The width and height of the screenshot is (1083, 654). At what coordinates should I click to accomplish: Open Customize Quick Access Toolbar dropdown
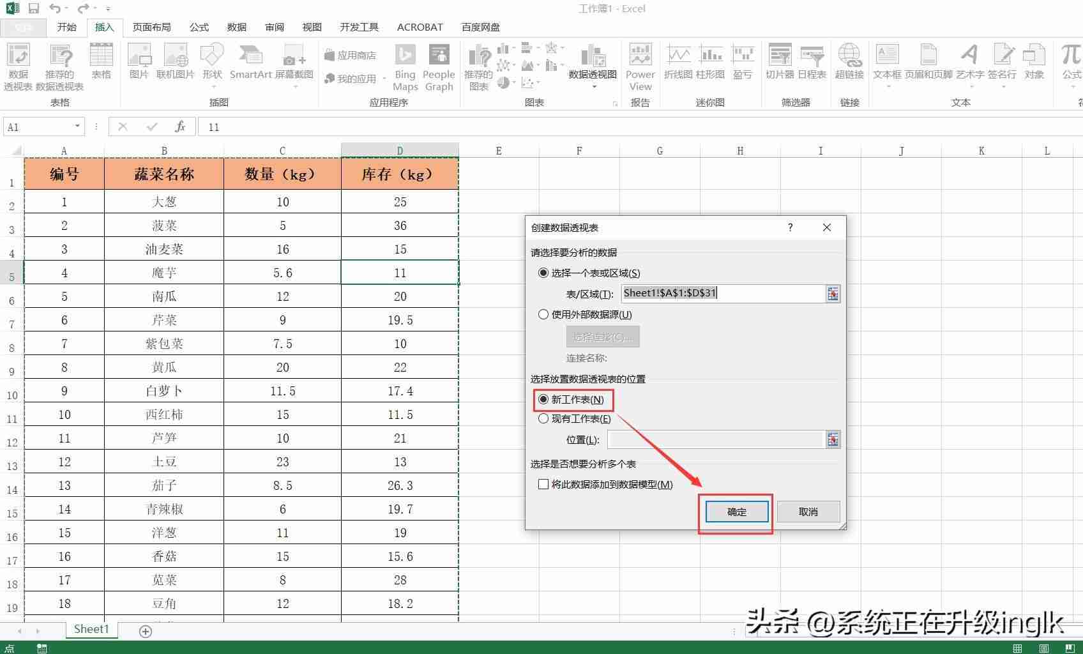pos(108,8)
